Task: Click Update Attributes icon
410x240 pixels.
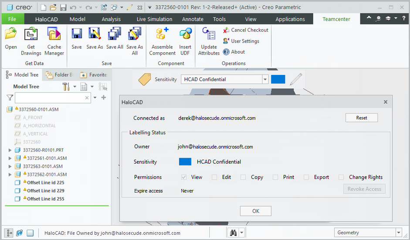Action: coord(209,35)
